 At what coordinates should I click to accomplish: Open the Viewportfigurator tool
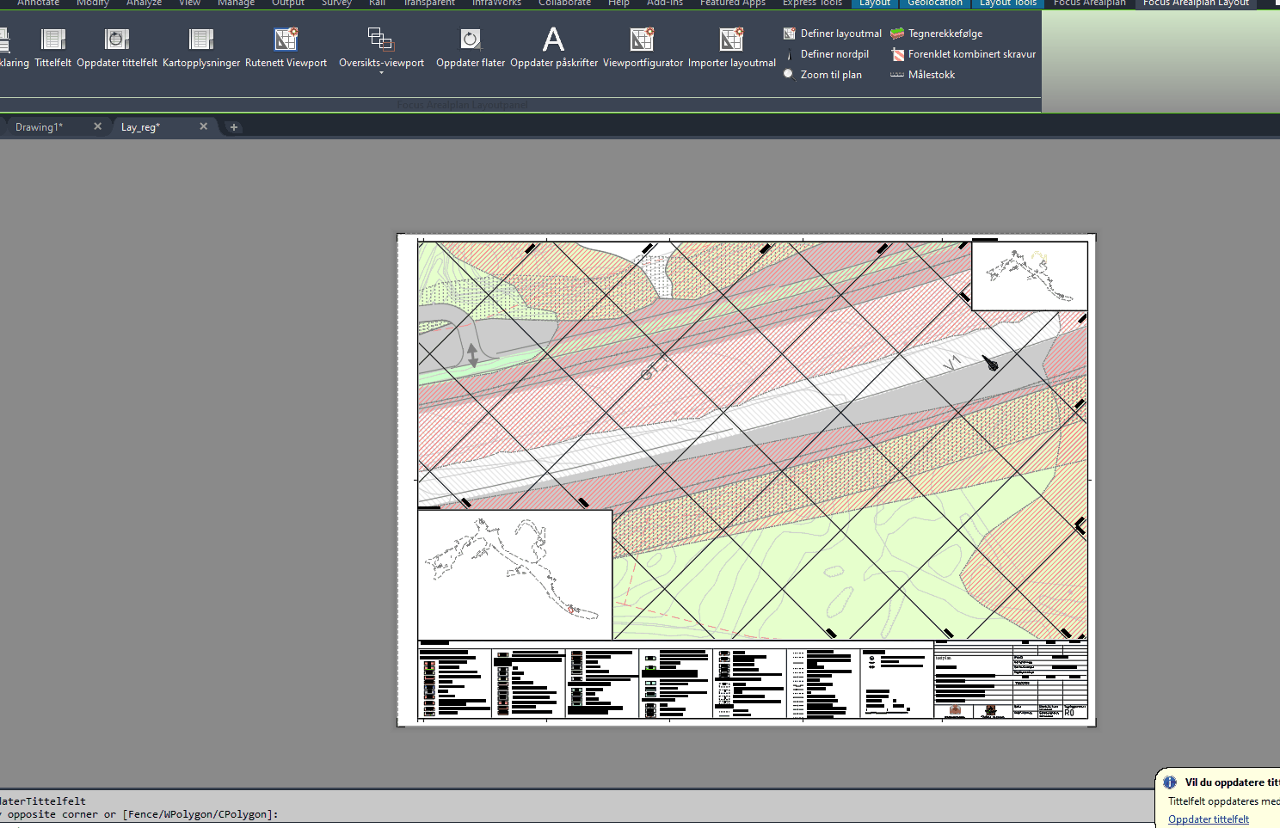tap(643, 40)
